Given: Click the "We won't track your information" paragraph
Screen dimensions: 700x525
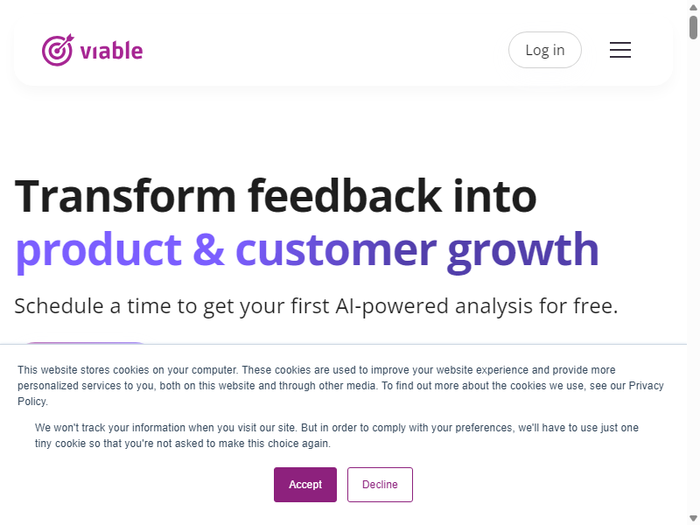Looking at the screenshot, I should pos(337,436).
